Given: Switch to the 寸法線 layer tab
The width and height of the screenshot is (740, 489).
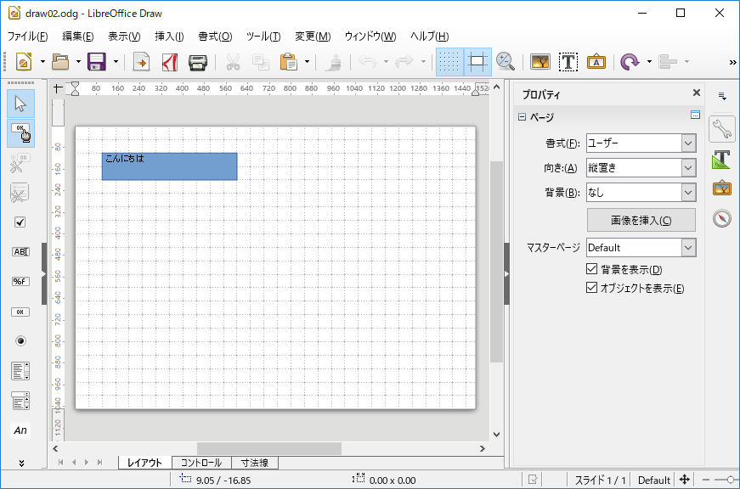Looking at the screenshot, I should [x=255, y=463].
